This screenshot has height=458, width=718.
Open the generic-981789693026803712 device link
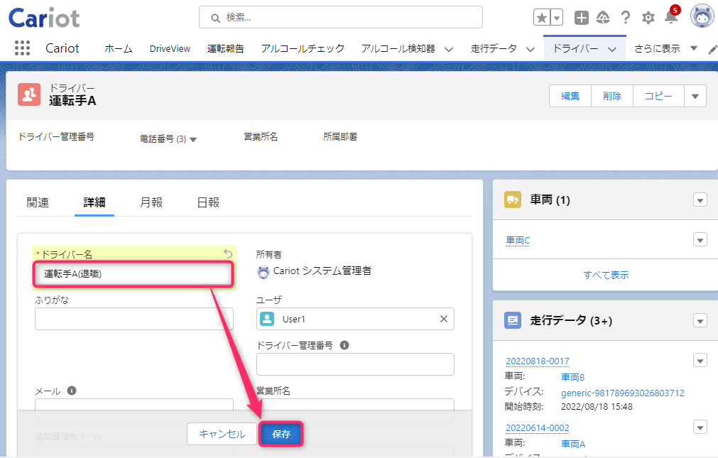[x=623, y=393]
